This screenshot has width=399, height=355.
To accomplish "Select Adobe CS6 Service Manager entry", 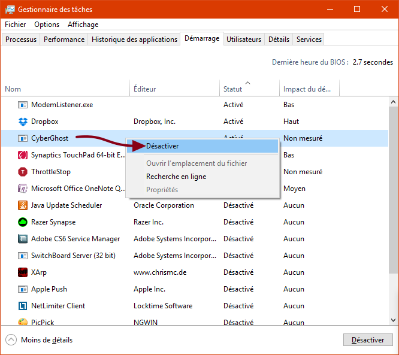I will pyautogui.click(x=75, y=239).
